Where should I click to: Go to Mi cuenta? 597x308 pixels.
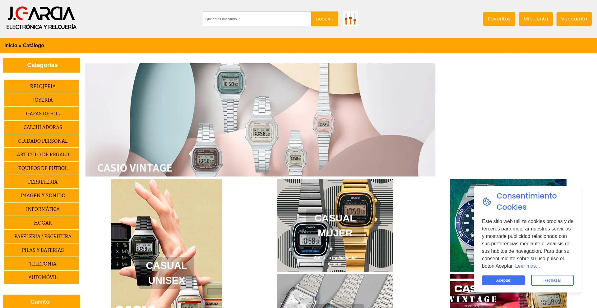coord(536,19)
